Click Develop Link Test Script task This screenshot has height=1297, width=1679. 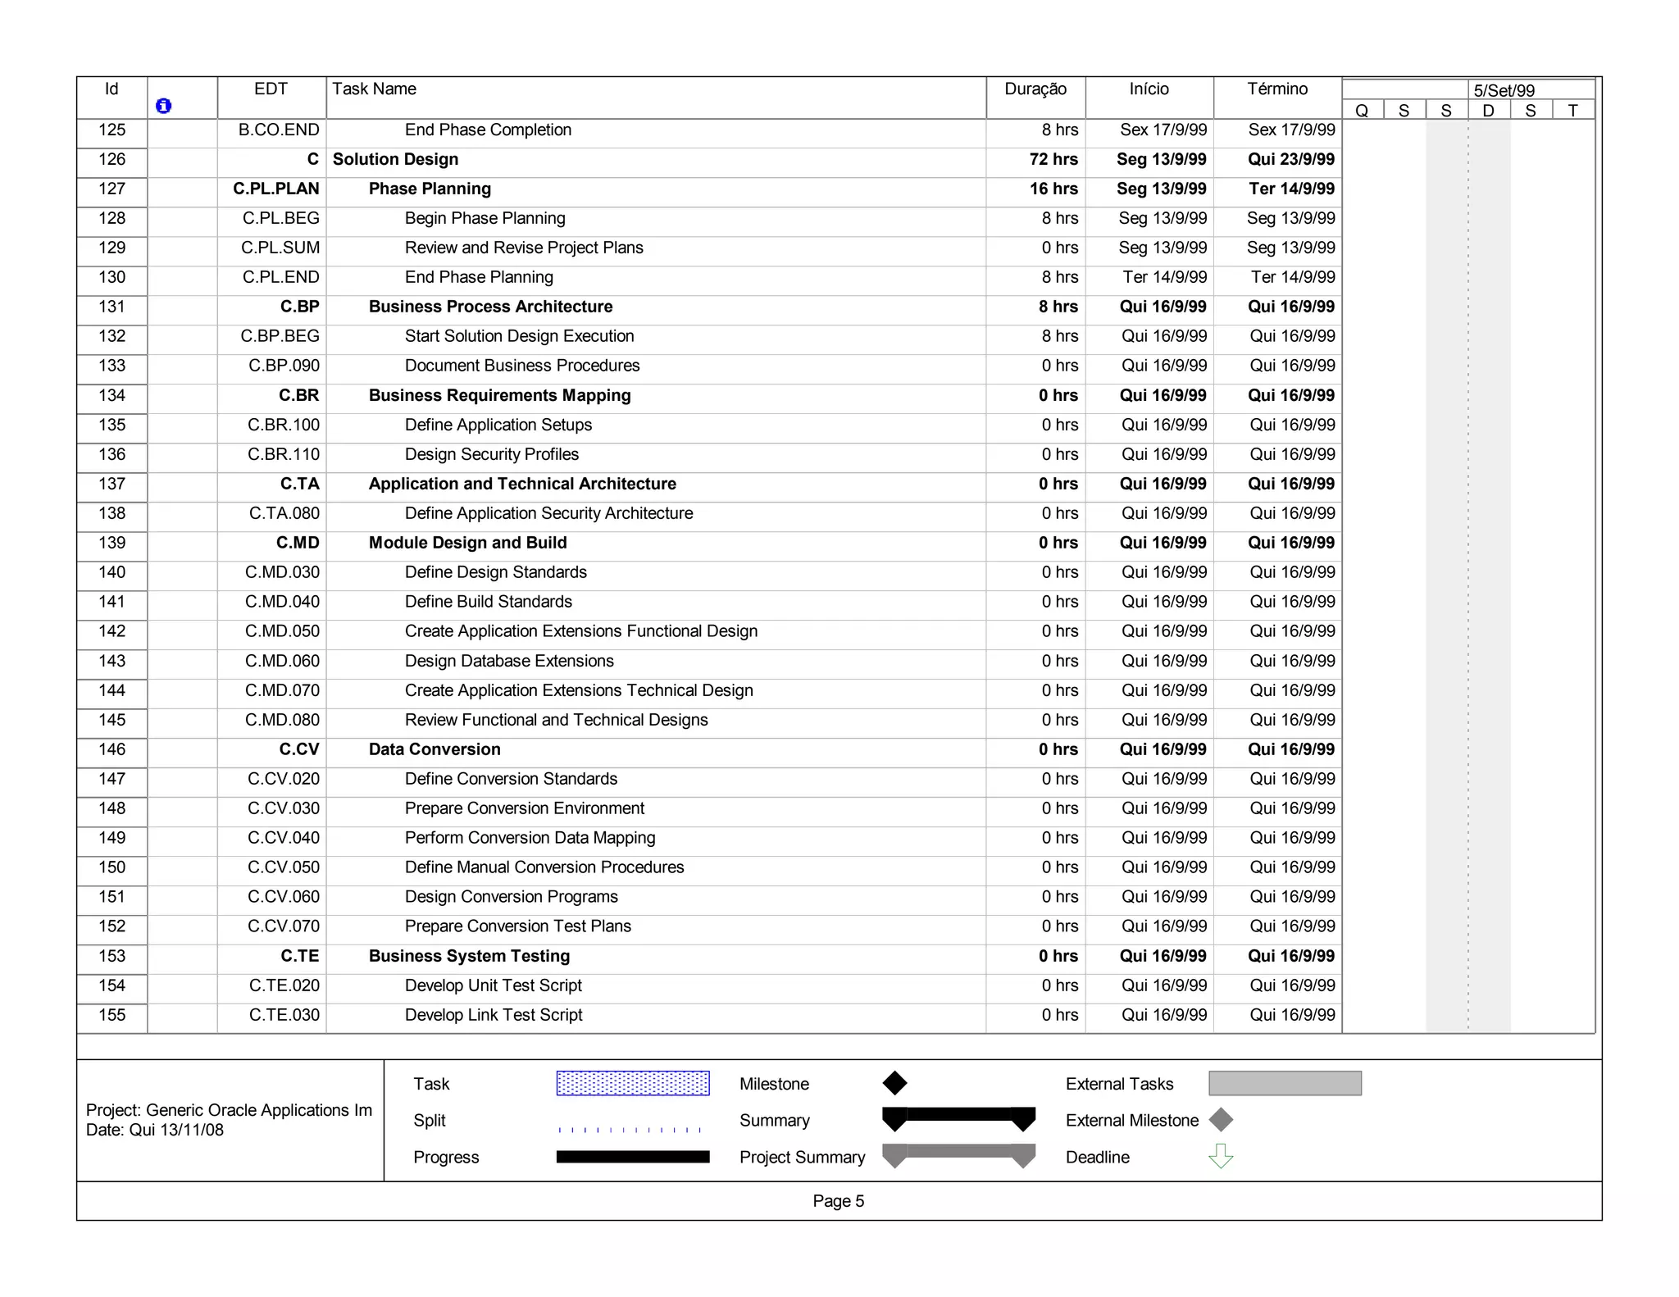point(494,1015)
